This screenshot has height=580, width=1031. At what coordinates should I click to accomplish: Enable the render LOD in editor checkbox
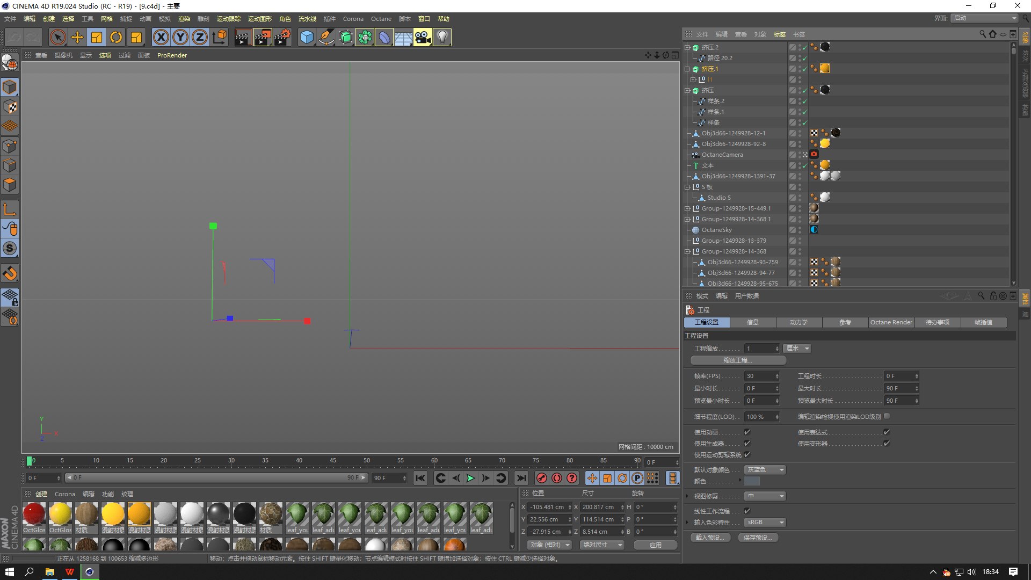887,416
